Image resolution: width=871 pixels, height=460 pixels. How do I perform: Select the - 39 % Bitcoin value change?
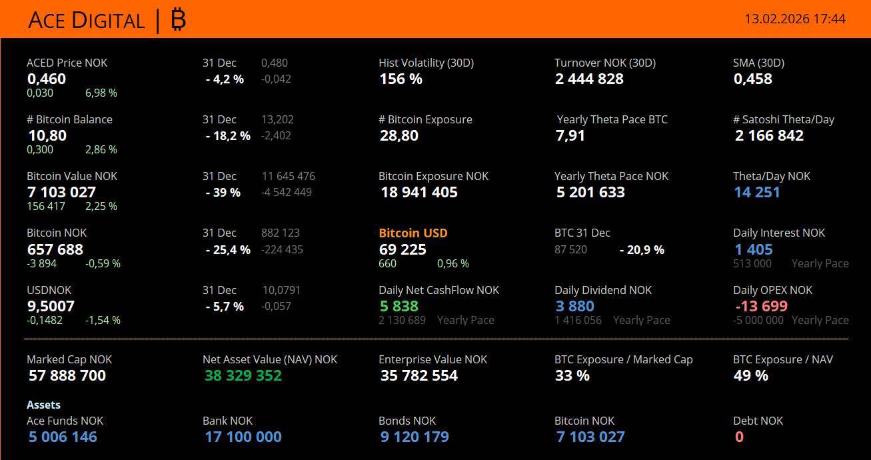[x=223, y=192]
